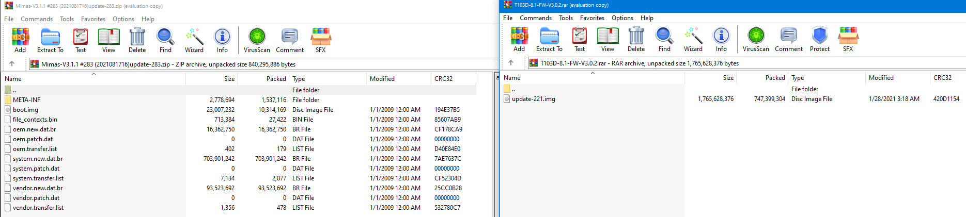
Task: Sort by CRC32 column in T103D window
Action: coord(948,78)
